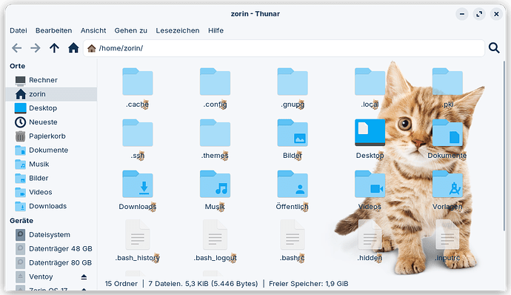511x295 pixels.
Task: Select the Vorlagen folder icon
Action: 447,184
